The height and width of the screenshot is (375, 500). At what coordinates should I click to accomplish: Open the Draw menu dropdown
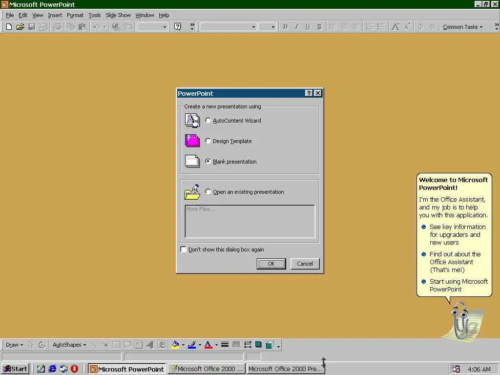pyautogui.click(x=14, y=345)
